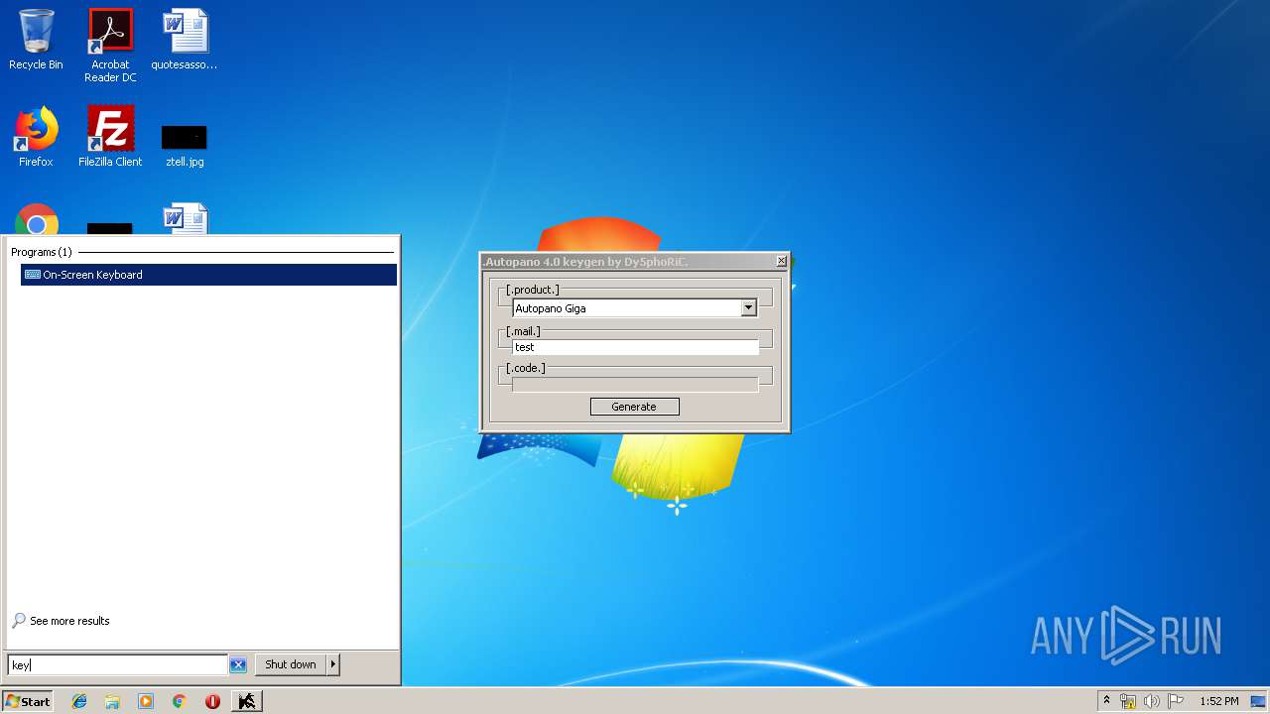Image resolution: width=1270 pixels, height=714 pixels.
Task: Launch On-Screen Keyboard from search results
Action: (x=208, y=275)
